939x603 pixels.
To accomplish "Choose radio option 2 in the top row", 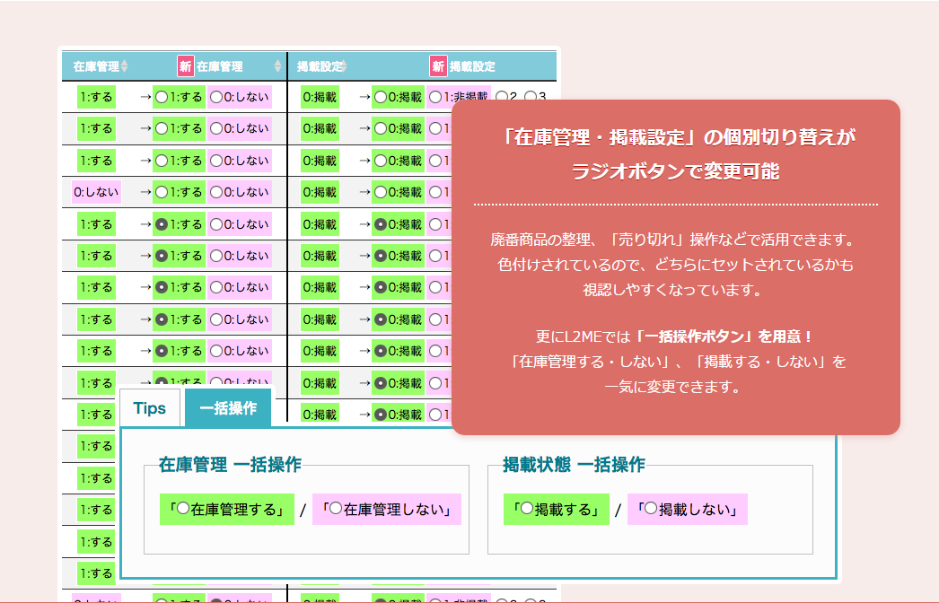I will click(502, 97).
